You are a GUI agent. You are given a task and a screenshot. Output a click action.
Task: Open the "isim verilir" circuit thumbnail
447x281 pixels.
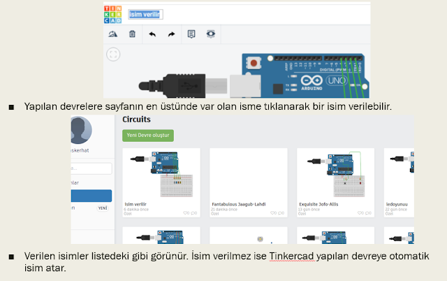coord(161,174)
